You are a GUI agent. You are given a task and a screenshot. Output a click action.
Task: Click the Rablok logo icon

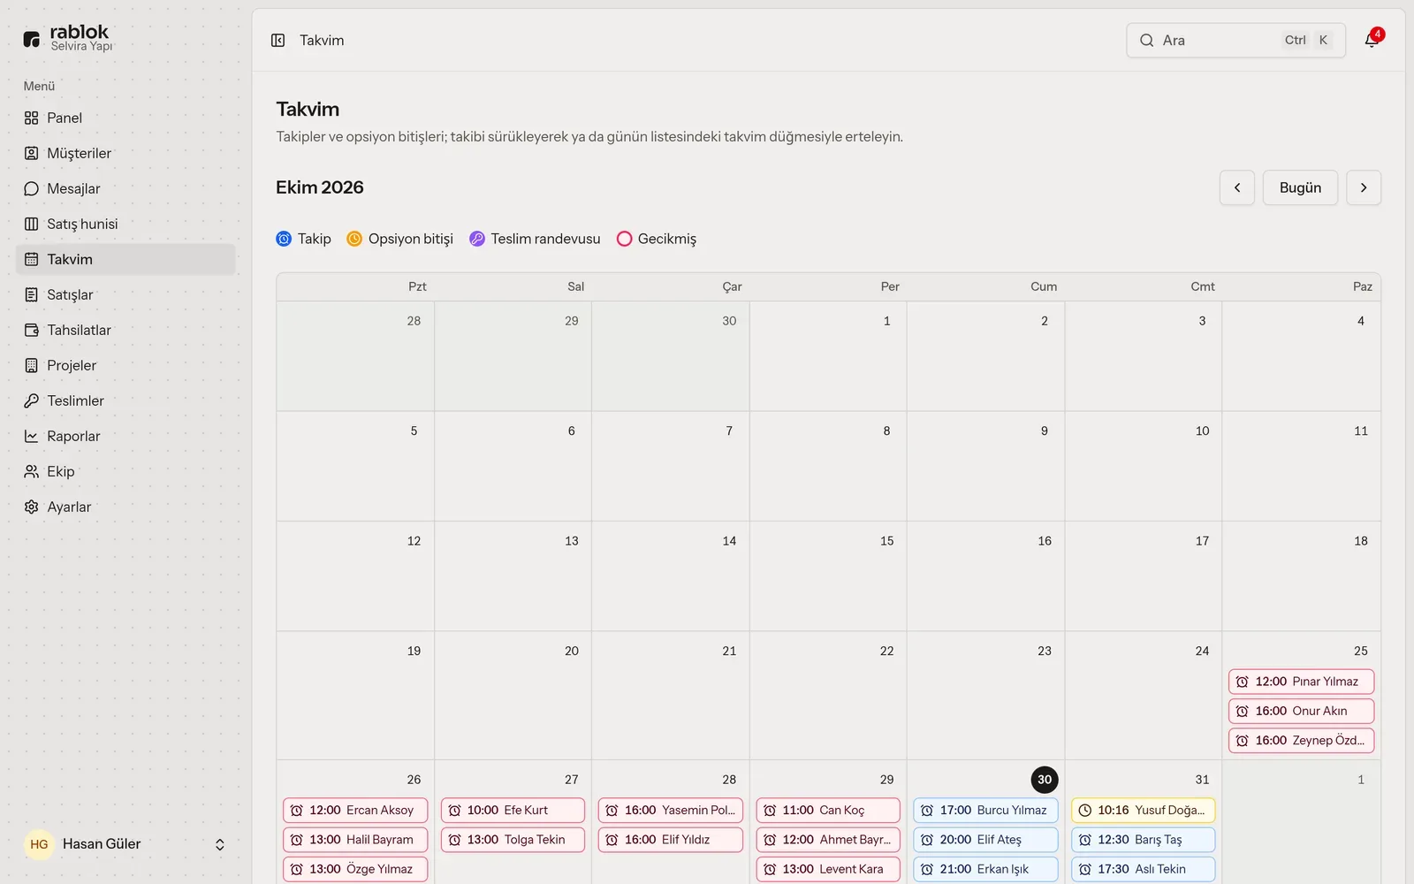32,39
